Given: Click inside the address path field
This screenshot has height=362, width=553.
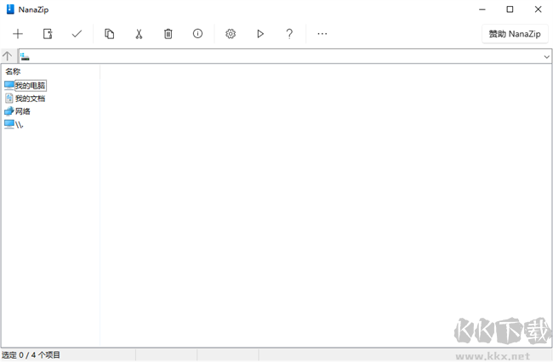Looking at the screenshot, I should [285, 56].
